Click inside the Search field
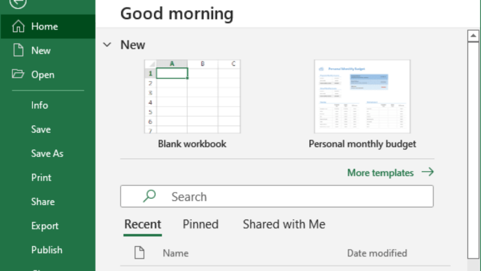481x271 pixels. click(277, 196)
